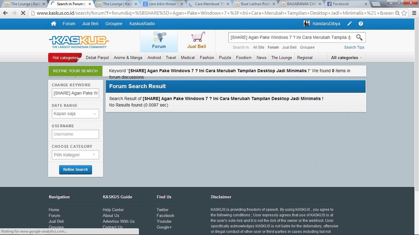Set search scope to All Site
The width and height of the screenshot is (419, 235).
(x=259, y=47)
